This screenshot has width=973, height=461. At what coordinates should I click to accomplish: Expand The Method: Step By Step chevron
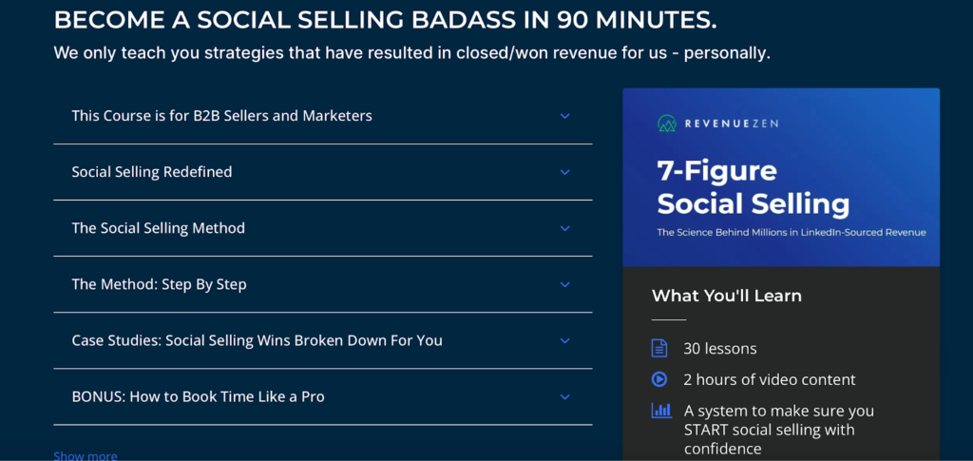(x=564, y=285)
